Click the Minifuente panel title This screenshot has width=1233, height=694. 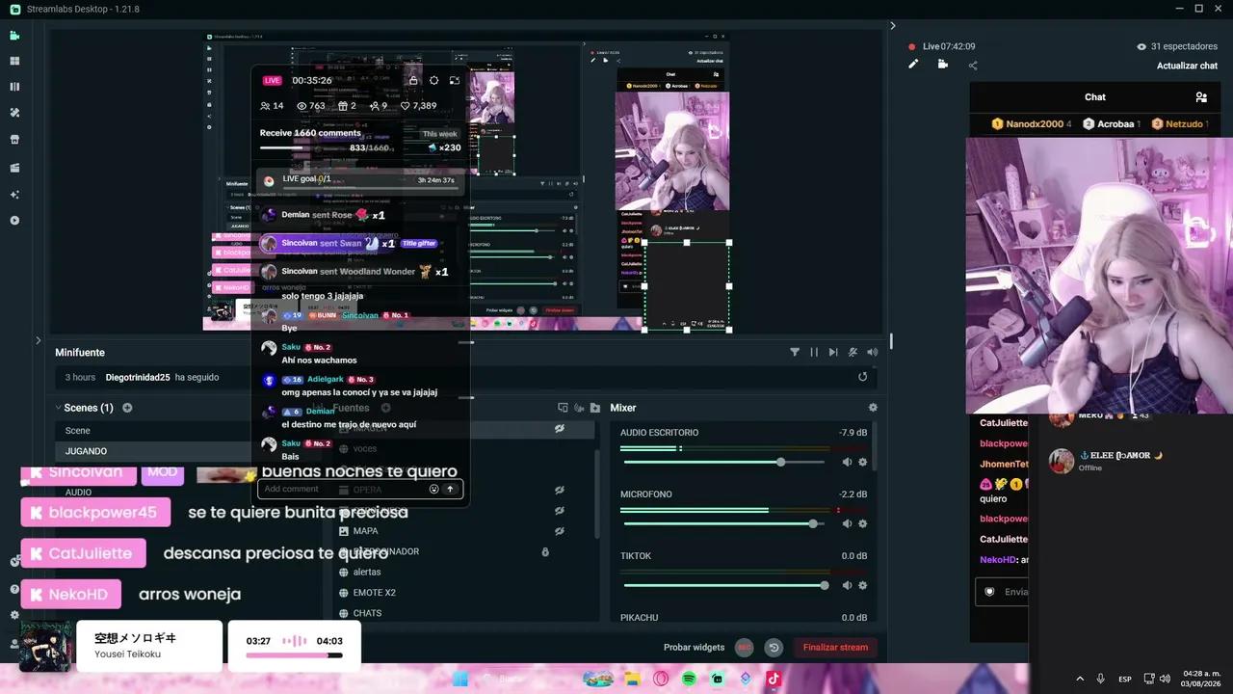(x=80, y=353)
